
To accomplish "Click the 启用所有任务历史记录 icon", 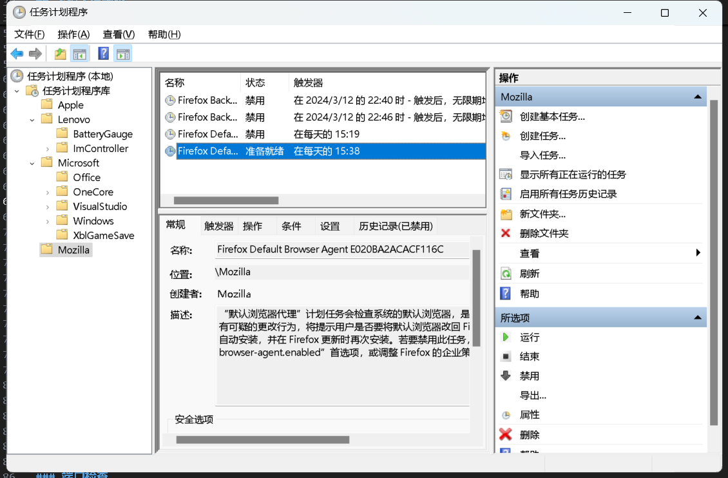I will coord(506,194).
